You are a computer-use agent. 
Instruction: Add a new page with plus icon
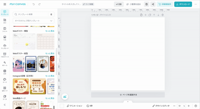click(145, 15)
